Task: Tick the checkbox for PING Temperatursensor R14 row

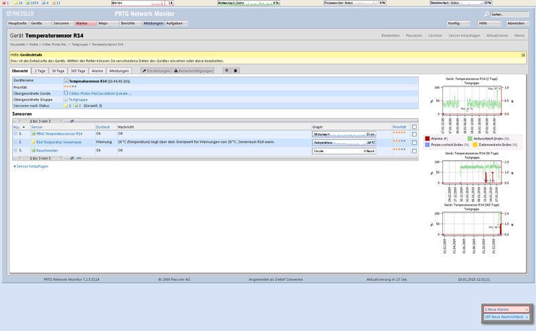Action: 415,134
